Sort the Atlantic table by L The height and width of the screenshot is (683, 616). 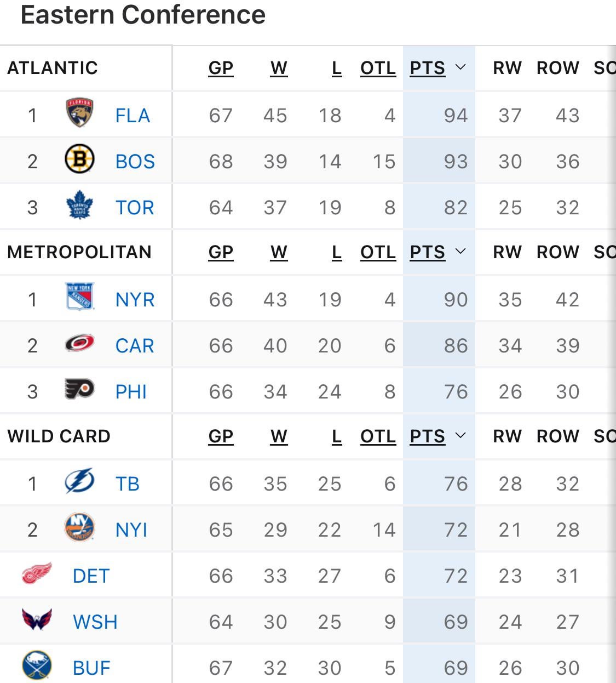pyautogui.click(x=337, y=68)
